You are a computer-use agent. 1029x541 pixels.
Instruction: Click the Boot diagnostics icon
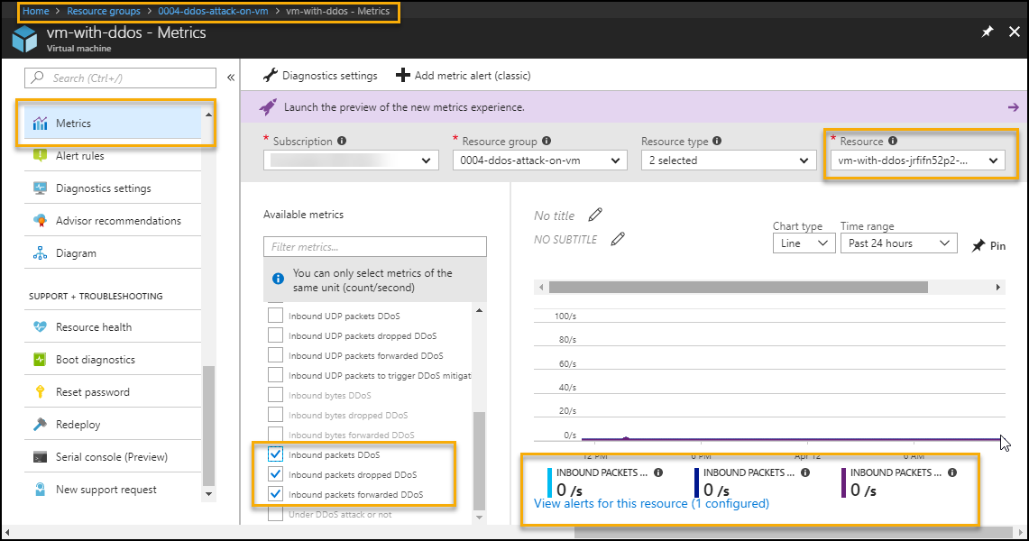coord(40,360)
